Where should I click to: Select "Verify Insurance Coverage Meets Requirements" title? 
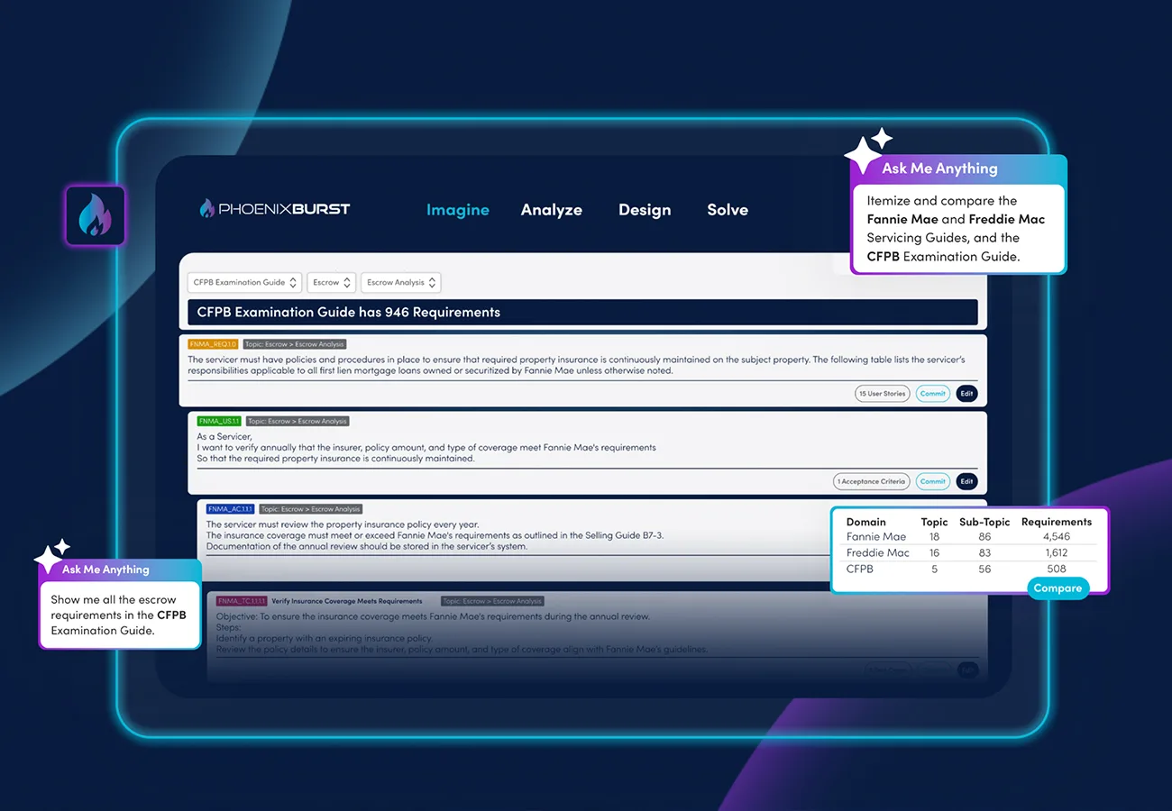pos(347,601)
